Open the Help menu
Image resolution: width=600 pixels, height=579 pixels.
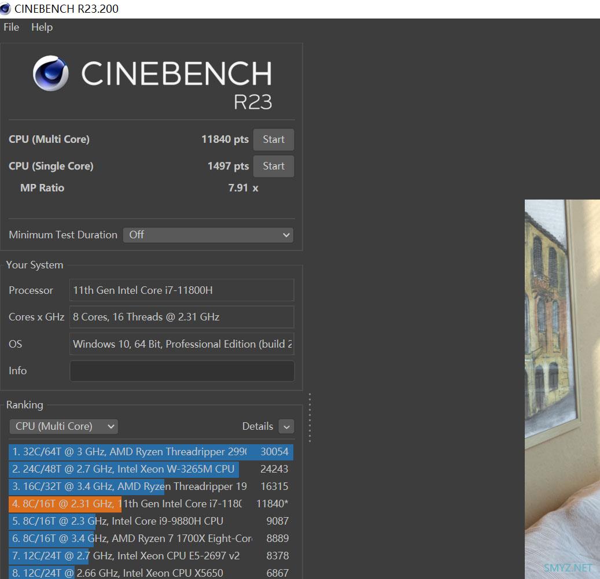pyautogui.click(x=42, y=27)
